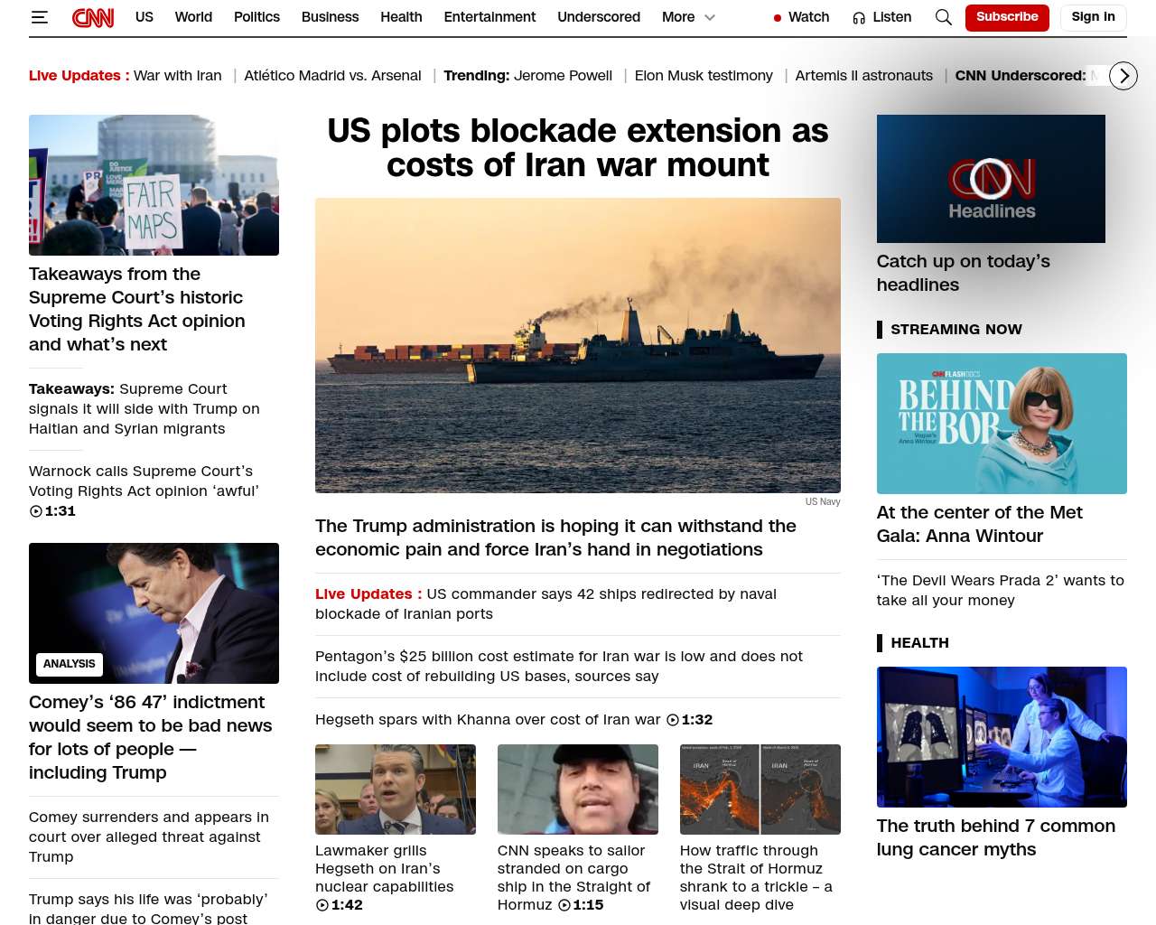Screen dimensions: 1156x925
Task: Open the blockade extension main headline
Action: tap(578, 148)
